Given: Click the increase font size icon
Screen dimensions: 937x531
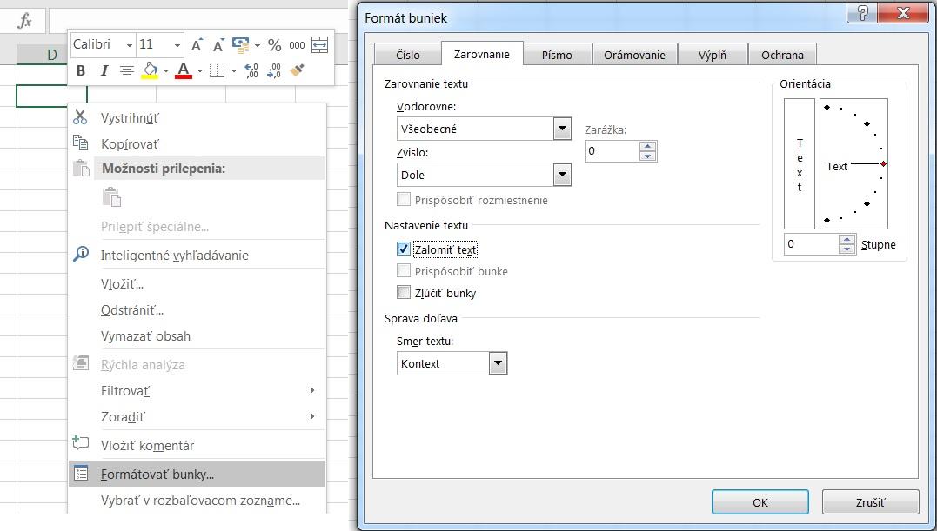Looking at the screenshot, I should coord(197,45).
